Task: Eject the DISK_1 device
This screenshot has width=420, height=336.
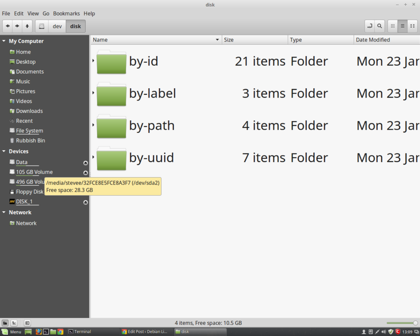Action: 85,202
